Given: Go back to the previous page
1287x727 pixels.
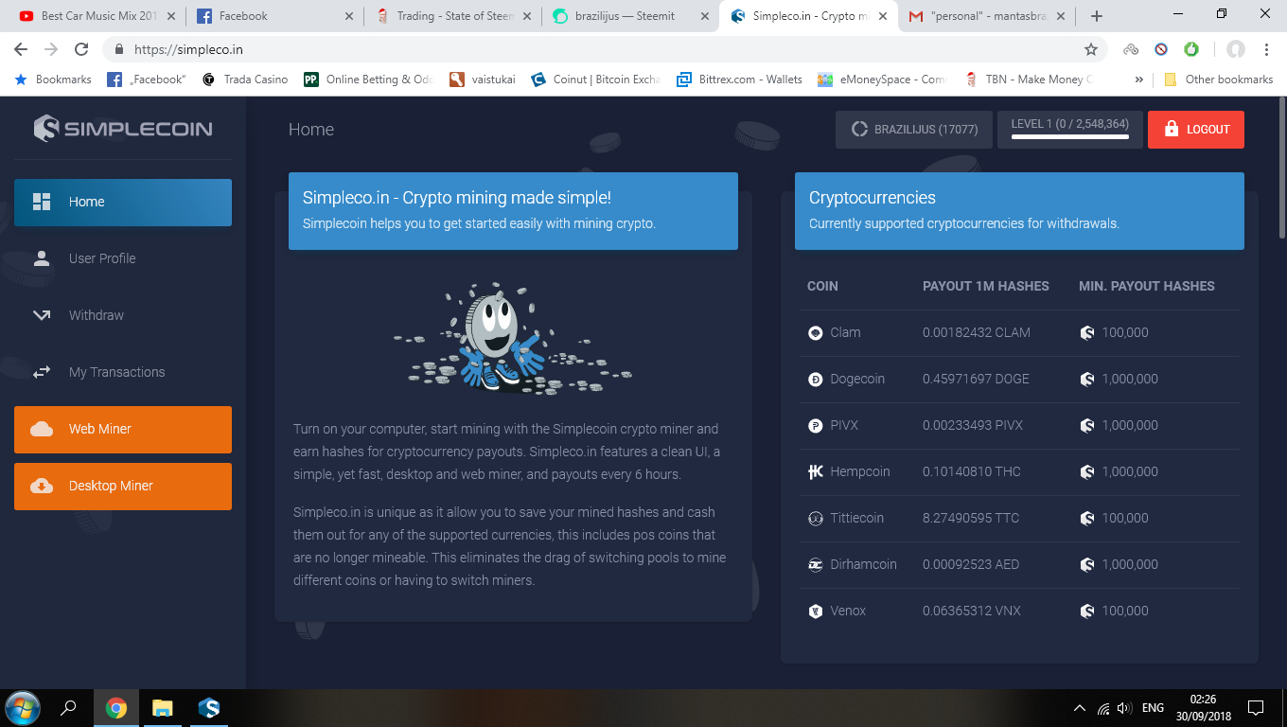Looking at the screenshot, I should (x=21, y=49).
